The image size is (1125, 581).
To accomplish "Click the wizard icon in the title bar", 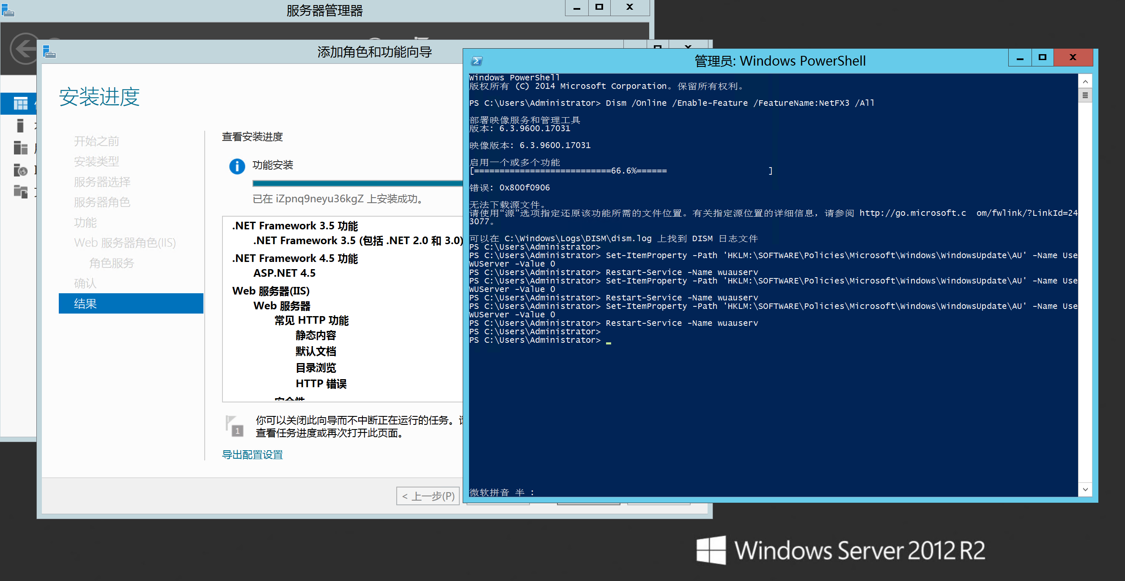I will click(49, 52).
